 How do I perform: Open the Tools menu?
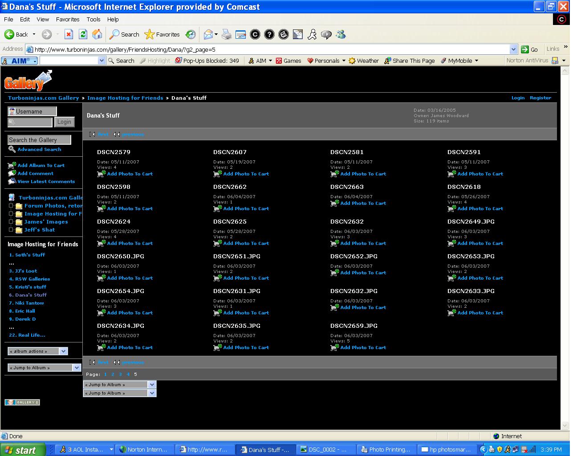93,19
